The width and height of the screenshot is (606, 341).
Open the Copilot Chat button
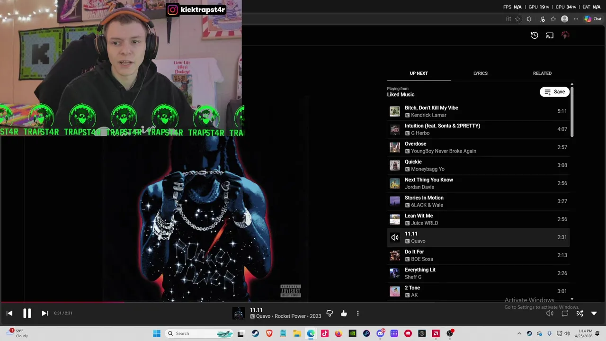point(593,19)
